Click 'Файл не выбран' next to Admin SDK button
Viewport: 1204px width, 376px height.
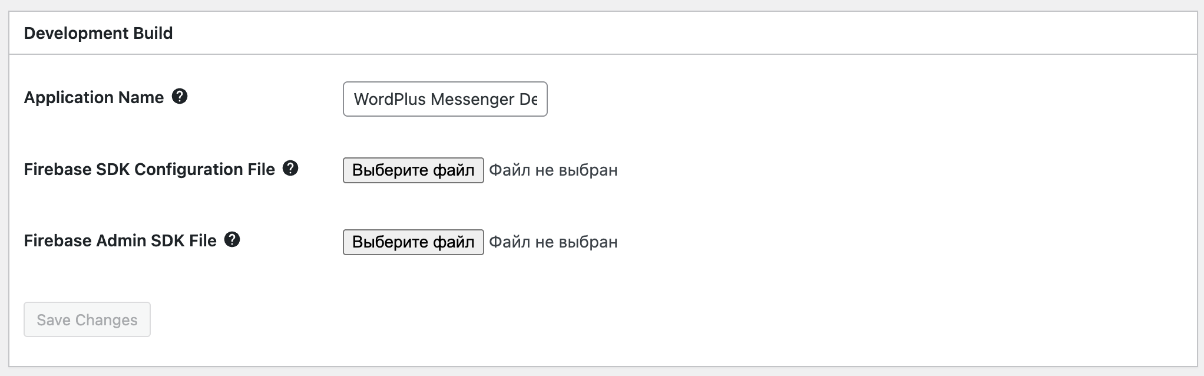click(x=553, y=242)
